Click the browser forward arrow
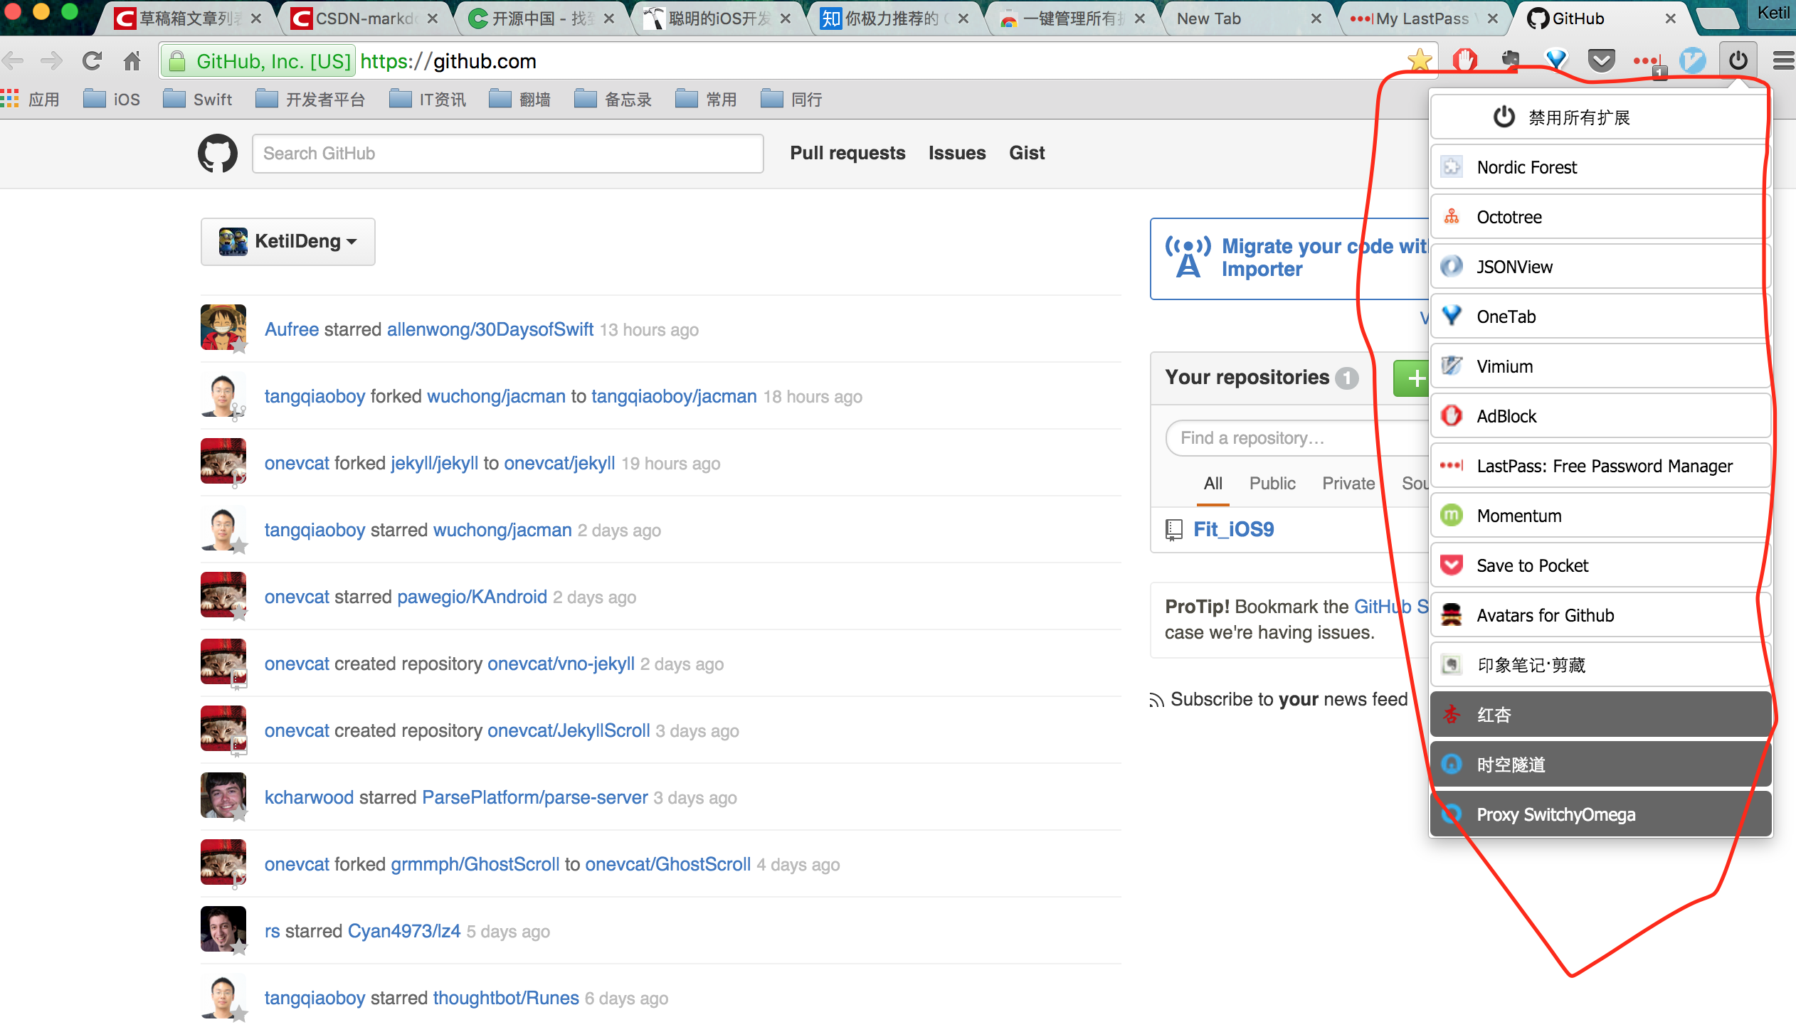 click(x=51, y=61)
